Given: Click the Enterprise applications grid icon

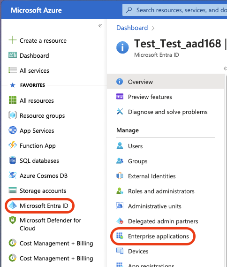Looking at the screenshot, I should tap(120, 236).
